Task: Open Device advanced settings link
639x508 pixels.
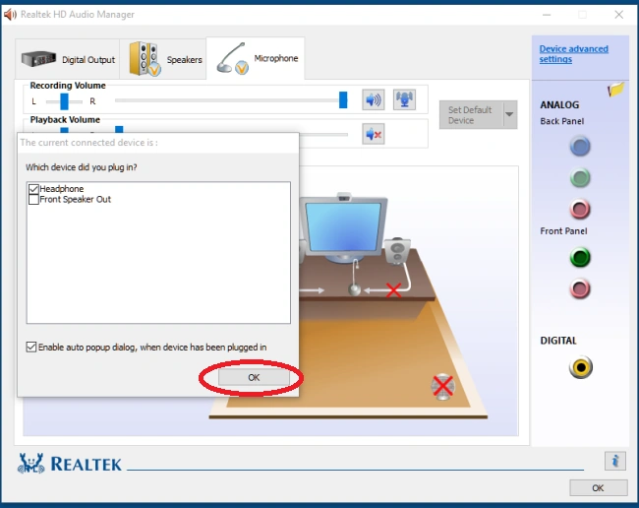Action: point(573,54)
